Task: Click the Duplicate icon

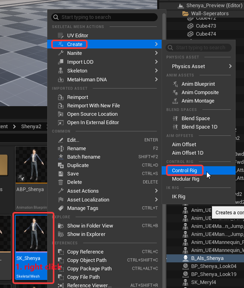Action: click(60, 165)
